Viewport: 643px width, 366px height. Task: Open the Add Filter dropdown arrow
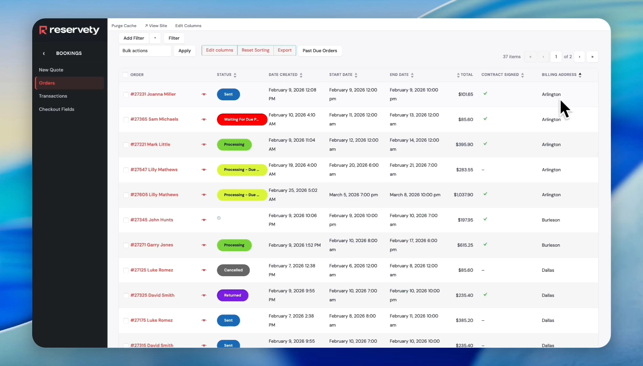click(x=155, y=38)
